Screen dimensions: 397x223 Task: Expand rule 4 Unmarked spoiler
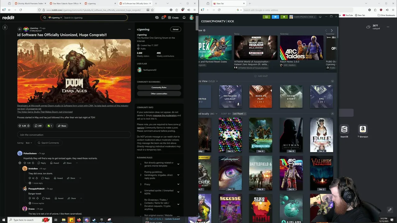(x=178, y=192)
